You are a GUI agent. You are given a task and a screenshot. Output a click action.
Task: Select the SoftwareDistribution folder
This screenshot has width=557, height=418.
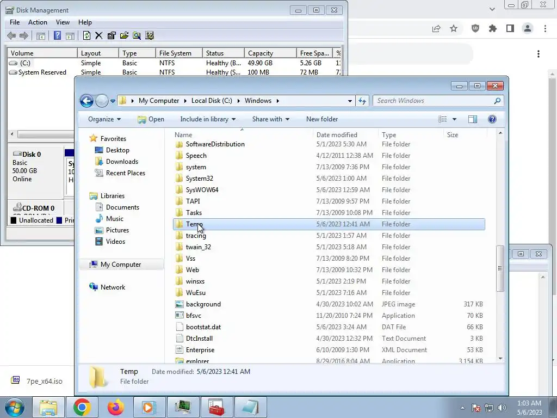click(329, 144)
